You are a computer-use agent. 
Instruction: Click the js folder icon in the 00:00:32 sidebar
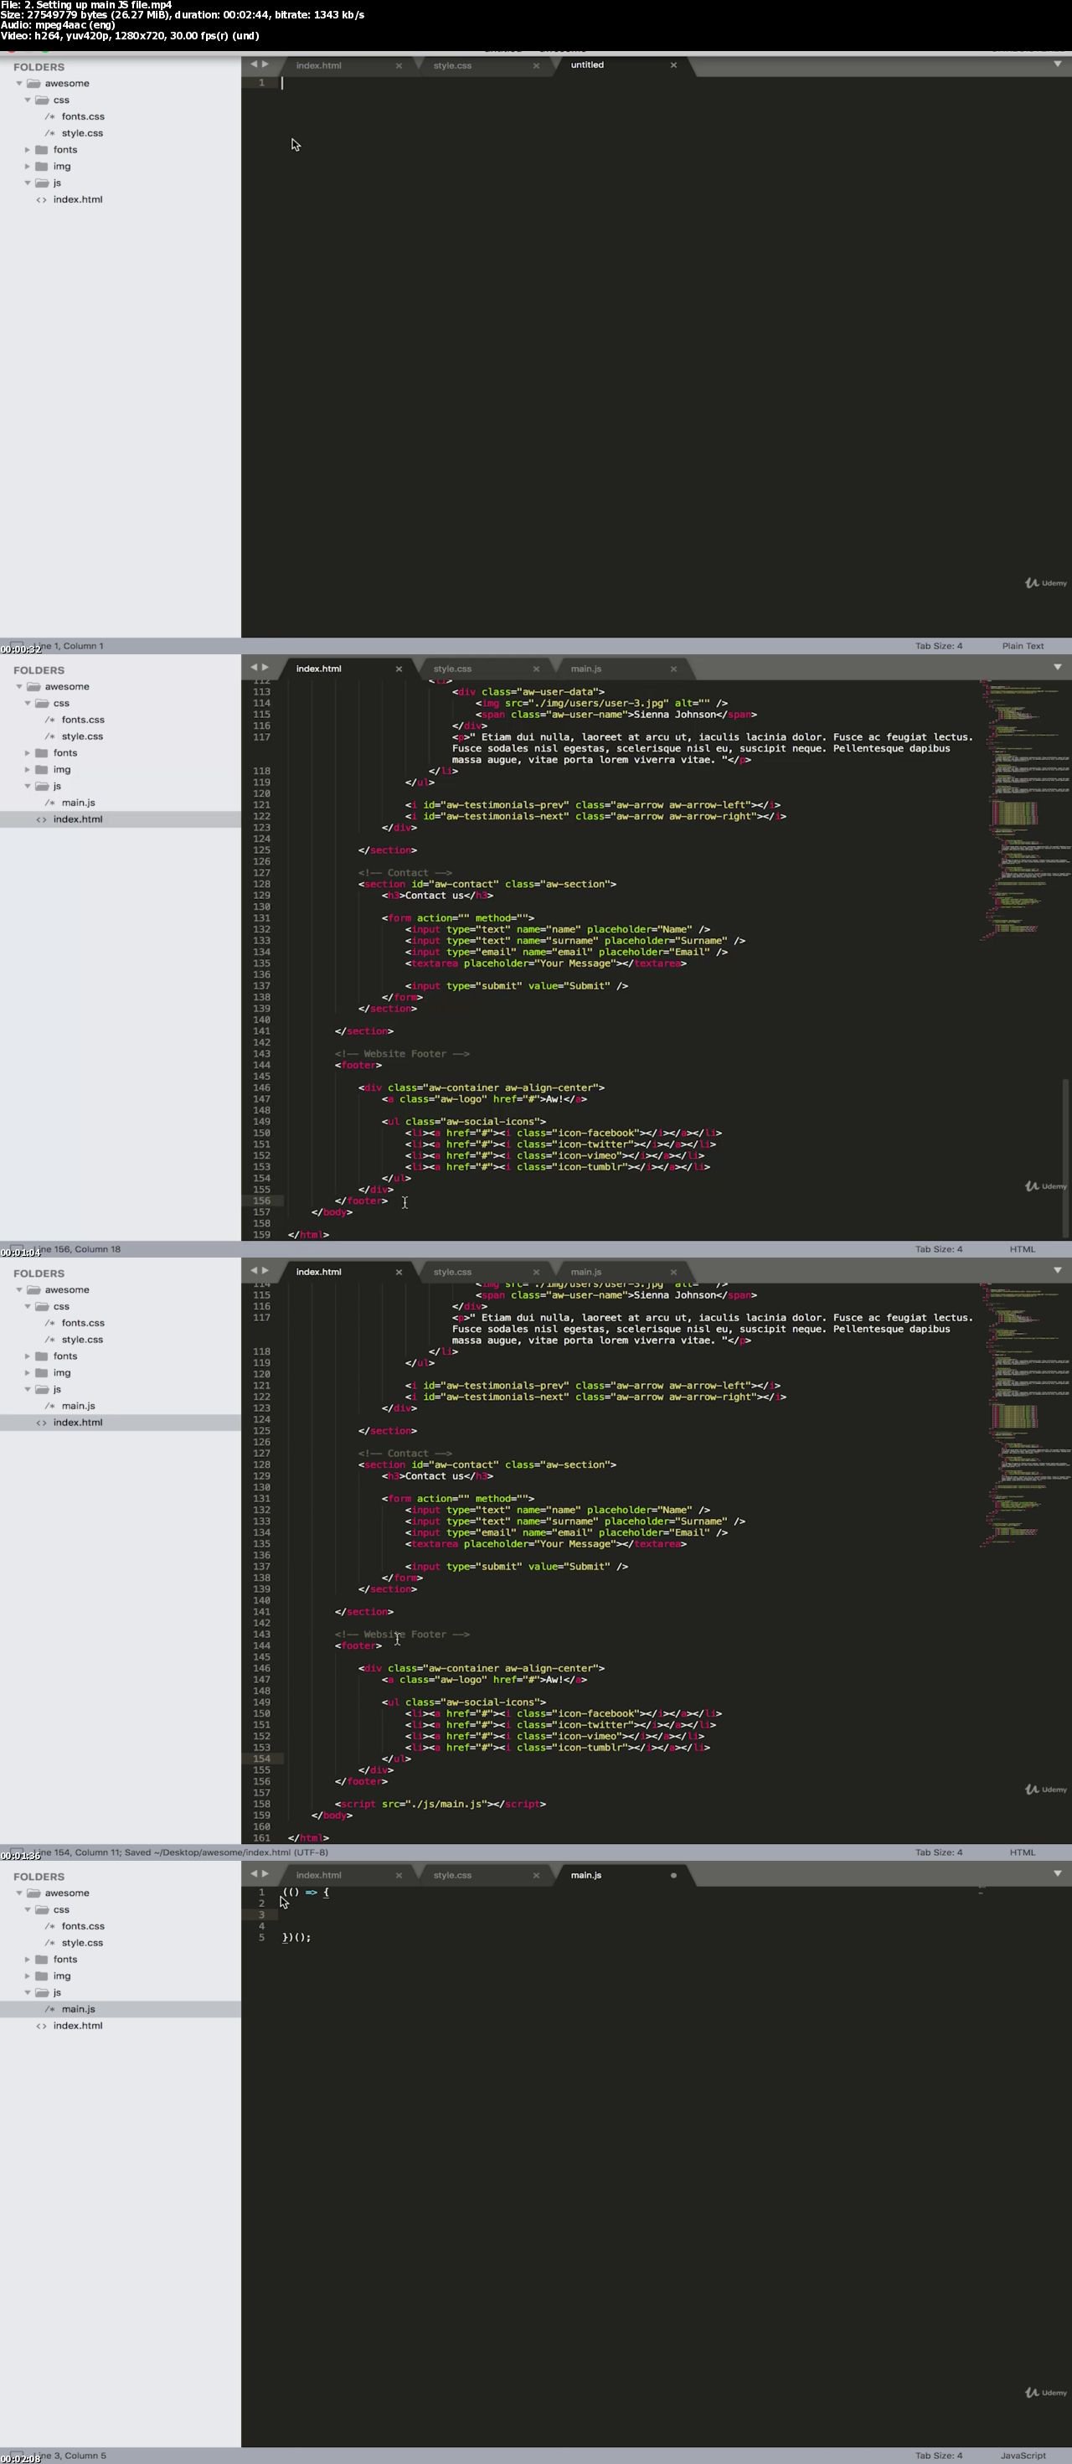[x=42, y=183]
